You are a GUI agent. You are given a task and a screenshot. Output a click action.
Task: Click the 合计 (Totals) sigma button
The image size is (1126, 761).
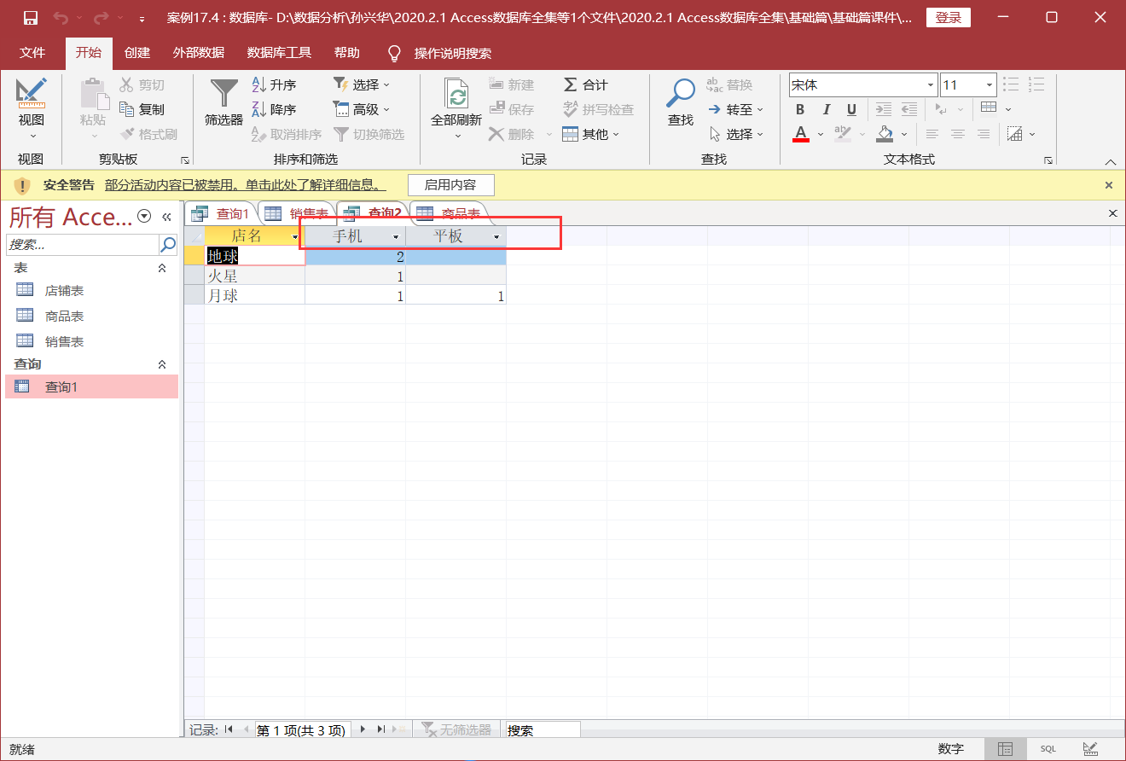[585, 84]
